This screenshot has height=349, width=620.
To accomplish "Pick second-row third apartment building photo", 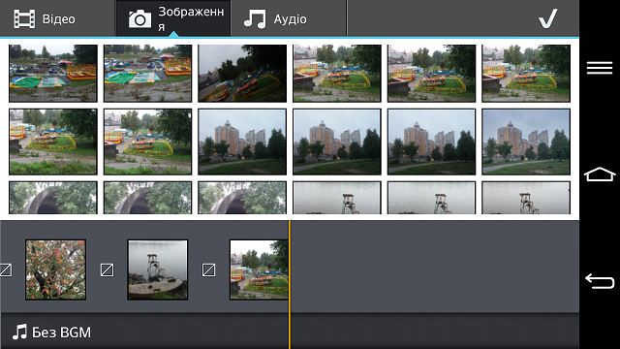I will (x=242, y=142).
